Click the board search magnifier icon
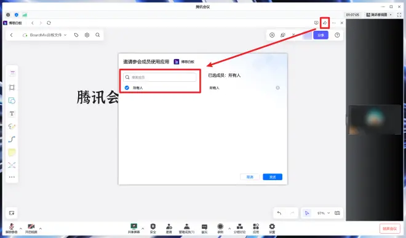406x238 pixels. [98, 35]
